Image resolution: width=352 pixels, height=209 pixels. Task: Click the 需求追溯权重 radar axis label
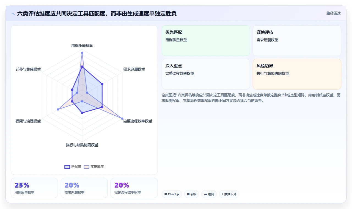(134, 69)
